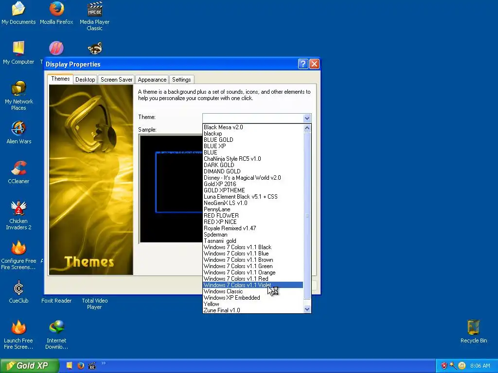Screen dimensions: 498x373
Task: Select Royale Remixed v1.47 theme
Action: point(253,228)
